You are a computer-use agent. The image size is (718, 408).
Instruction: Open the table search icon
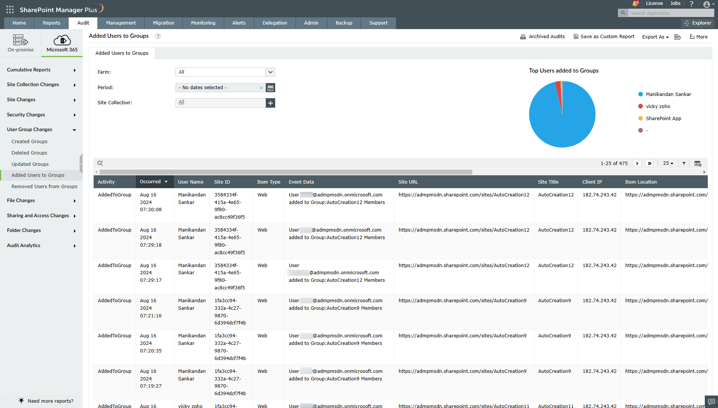tap(100, 163)
